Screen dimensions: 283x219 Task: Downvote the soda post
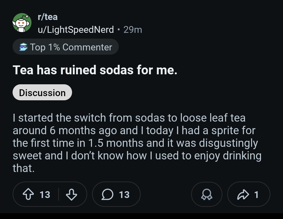[71, 195]
